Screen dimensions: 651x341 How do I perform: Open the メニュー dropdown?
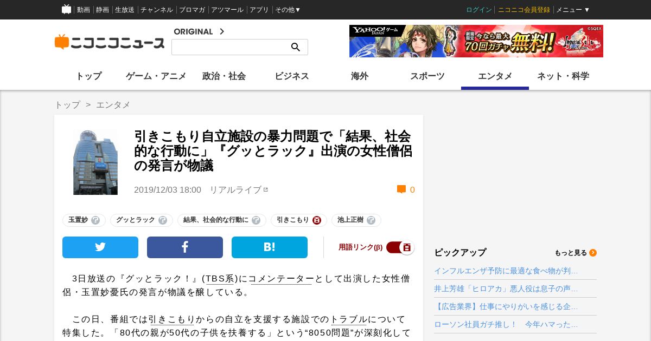click(x=573, y=10)
